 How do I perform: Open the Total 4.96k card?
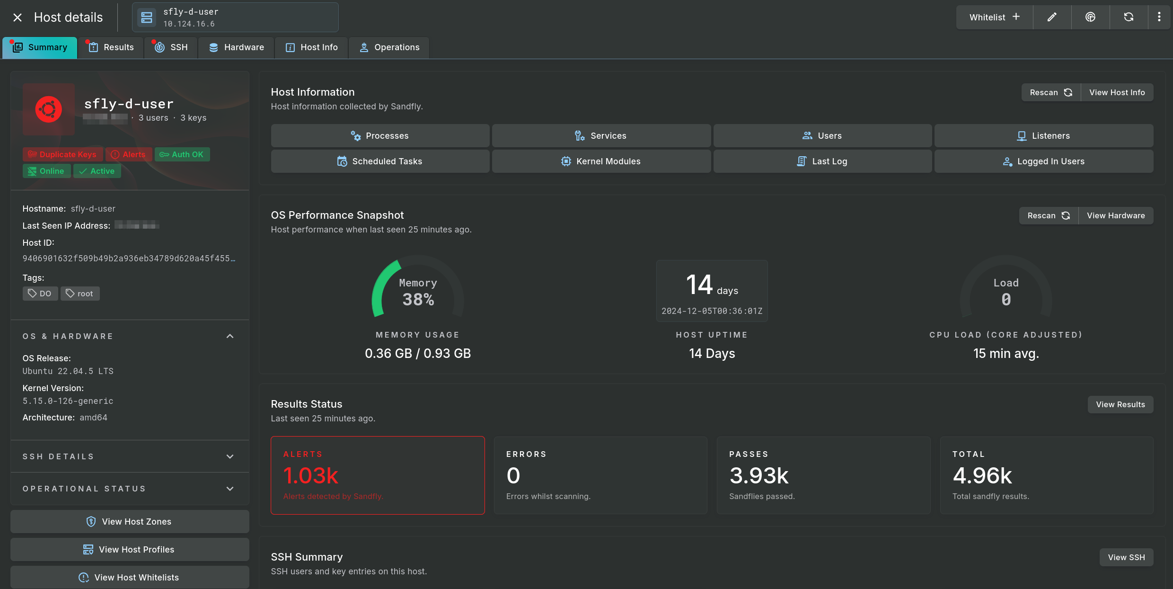pyautogui.click(x=1047, y=475)
